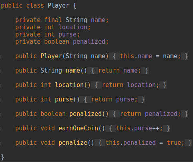Screen dimensions: 193x162
Task: Click the purse++ expression in earnOneCoin
Action: [147, 128]
